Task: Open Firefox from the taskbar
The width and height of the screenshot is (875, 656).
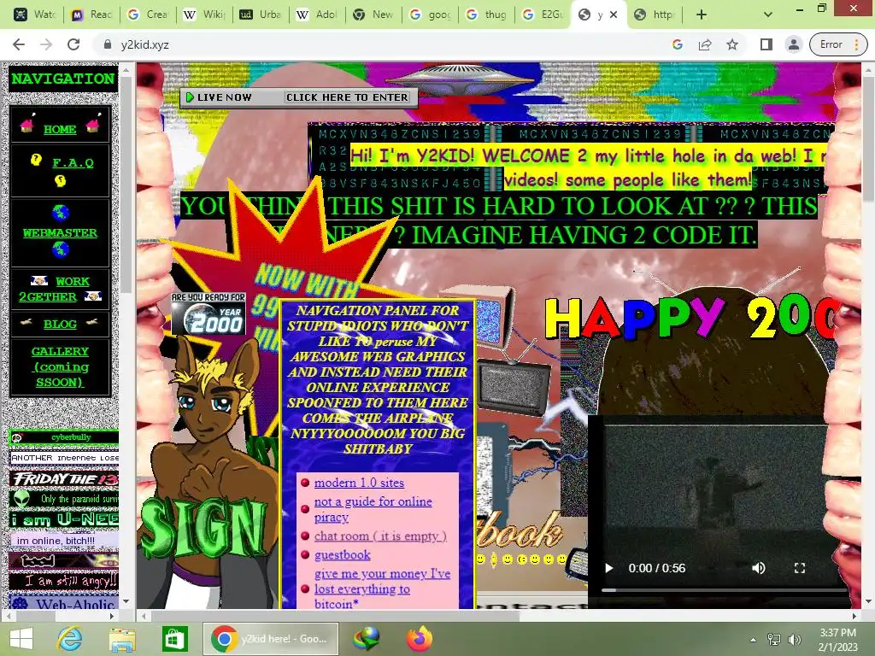Action: click(x=420, y=639)
